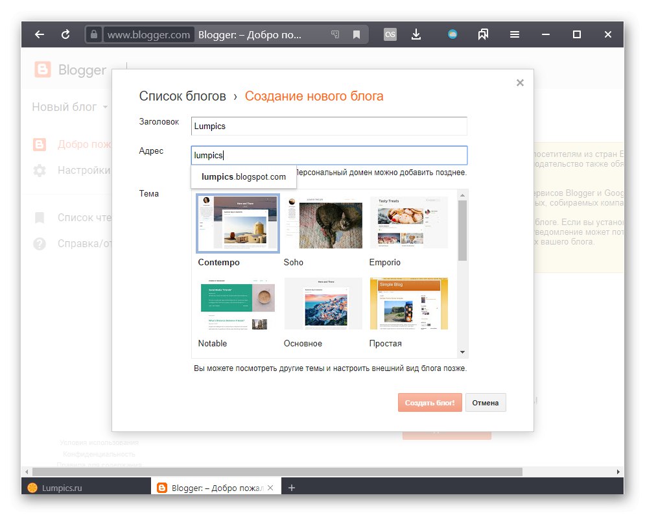
Task: Click the Отмена button
Action: (486, 403)
